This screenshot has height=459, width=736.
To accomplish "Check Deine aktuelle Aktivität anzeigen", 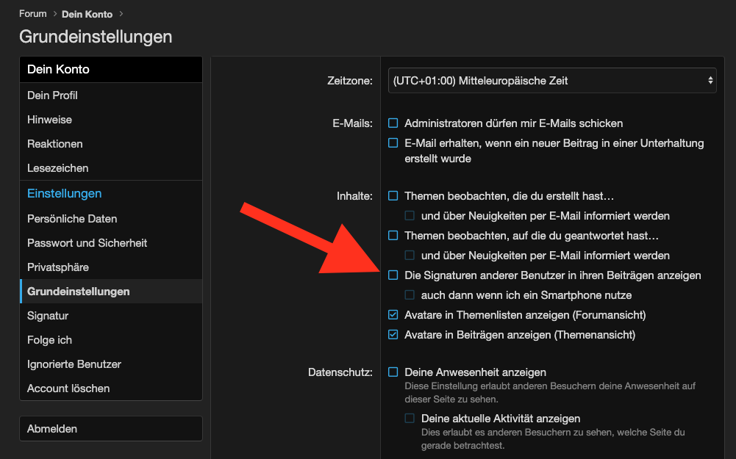I will 410,418.
